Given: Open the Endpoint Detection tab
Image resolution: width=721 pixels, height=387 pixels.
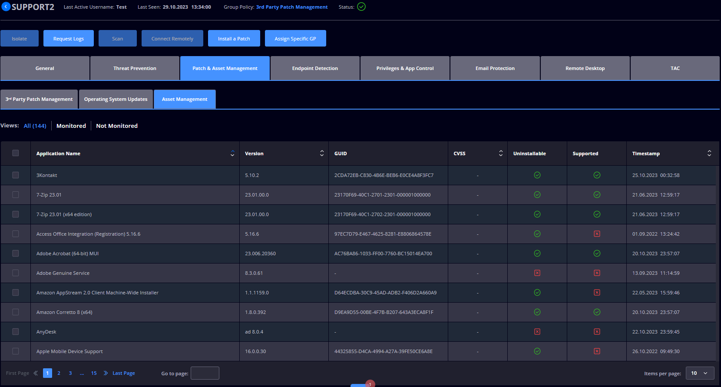Looking at the screenshot, I should (315, 68).
